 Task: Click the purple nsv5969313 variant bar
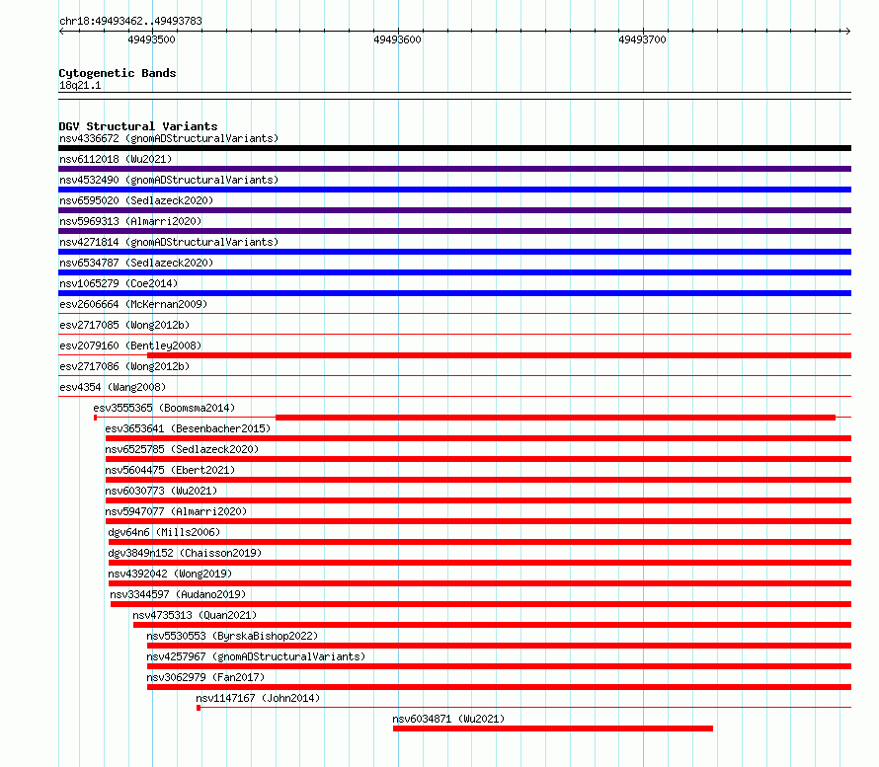click(454, 231)
